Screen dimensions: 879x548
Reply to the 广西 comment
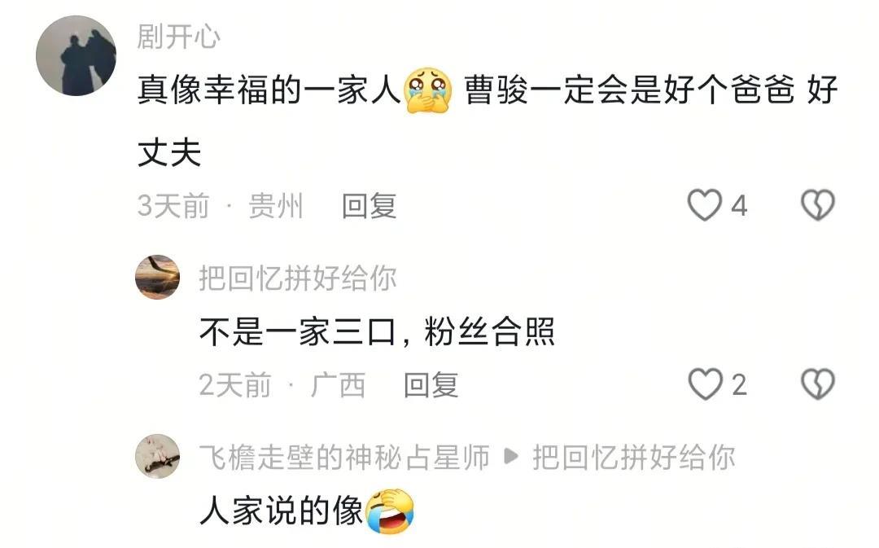click(x=431, y=385)
